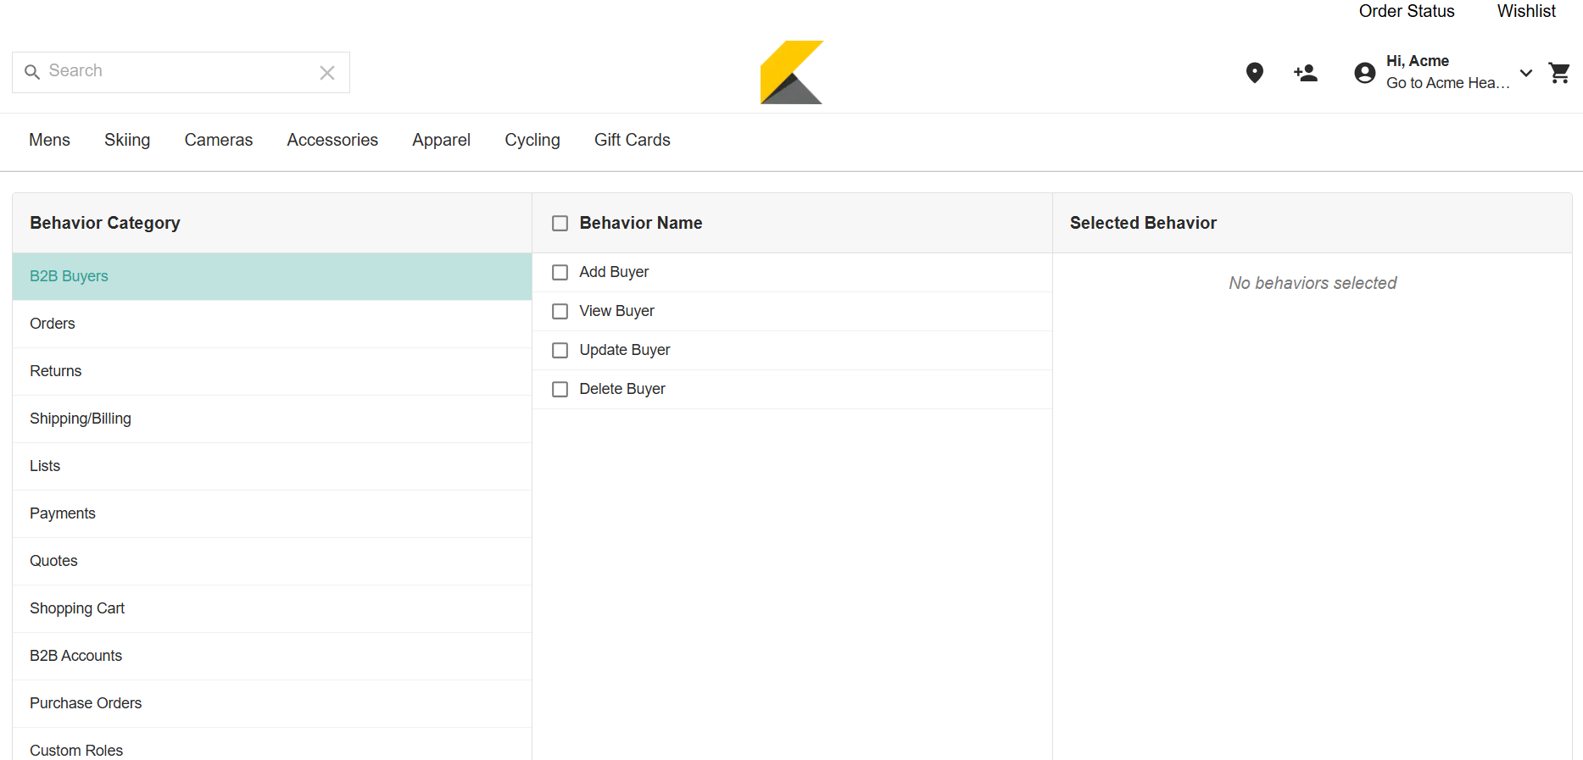
Task: Clear the search field with X icon
Action: click(327, 73)
